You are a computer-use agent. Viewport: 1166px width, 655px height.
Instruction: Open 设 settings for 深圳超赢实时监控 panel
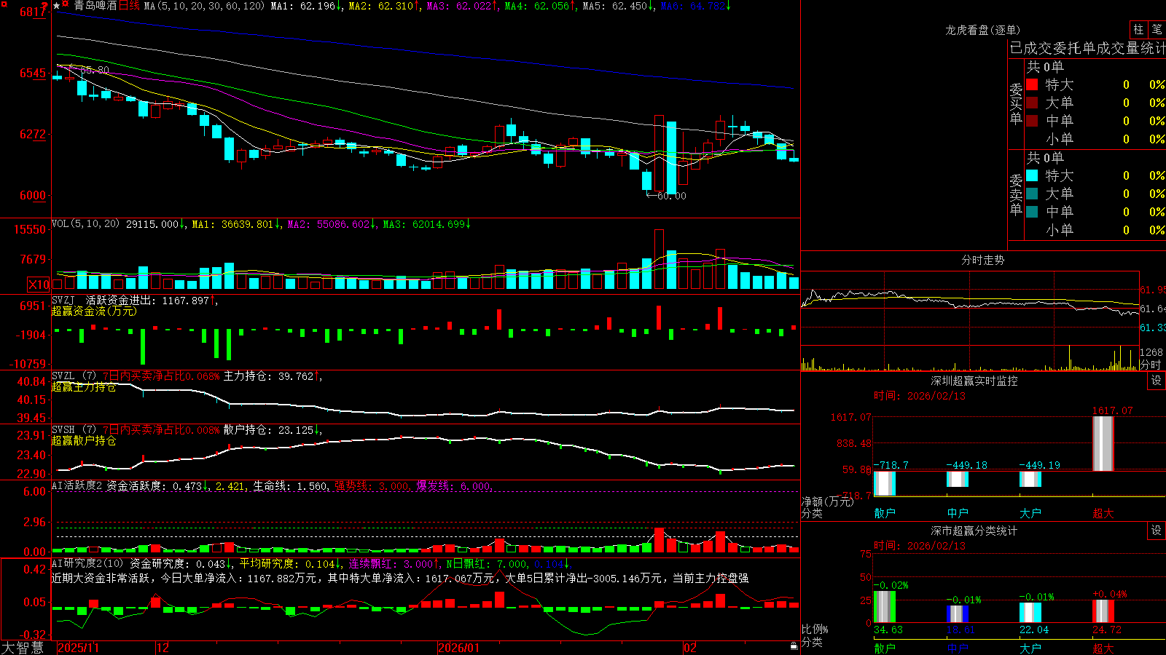tap(1156, 381)
